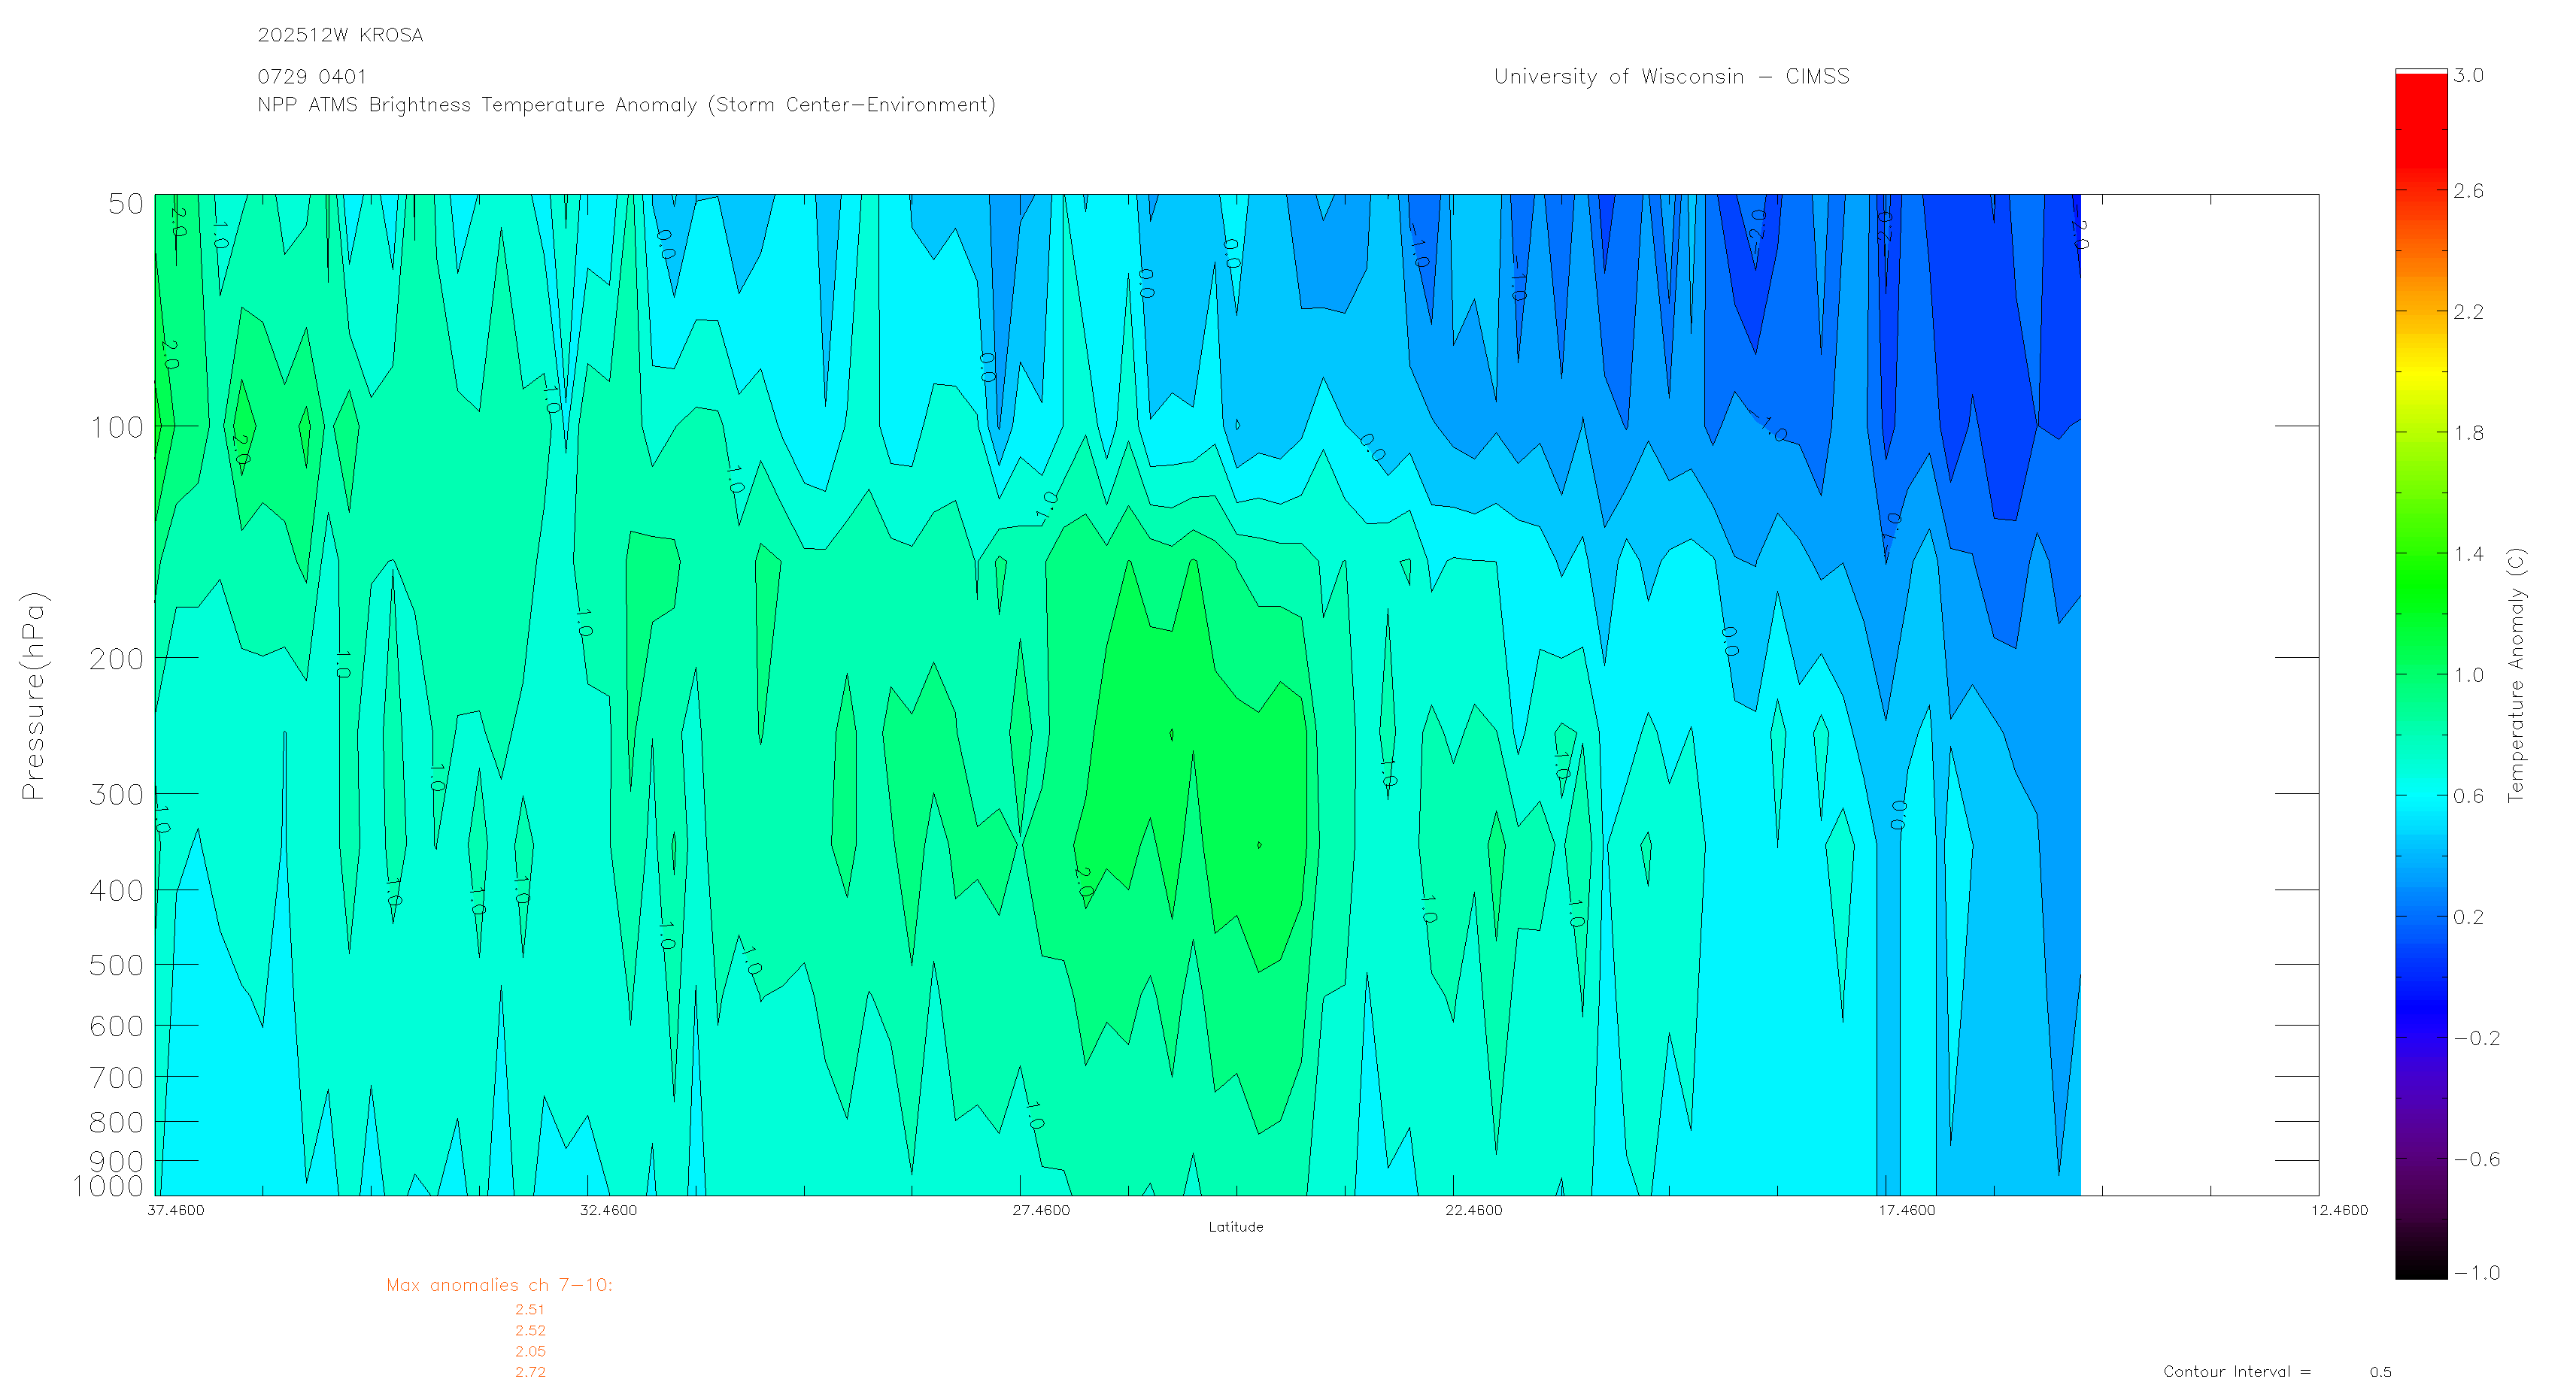Screen dimensions: 2576x1391
Task: Click the 27.4600 latitude tick label
Action: click(x=1041, y=1211)
